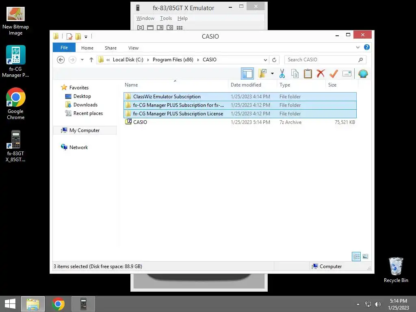Expand the arrow after Program Files (x86)
Viewport: 416px width, 312px height.
[x=198, y=60]
